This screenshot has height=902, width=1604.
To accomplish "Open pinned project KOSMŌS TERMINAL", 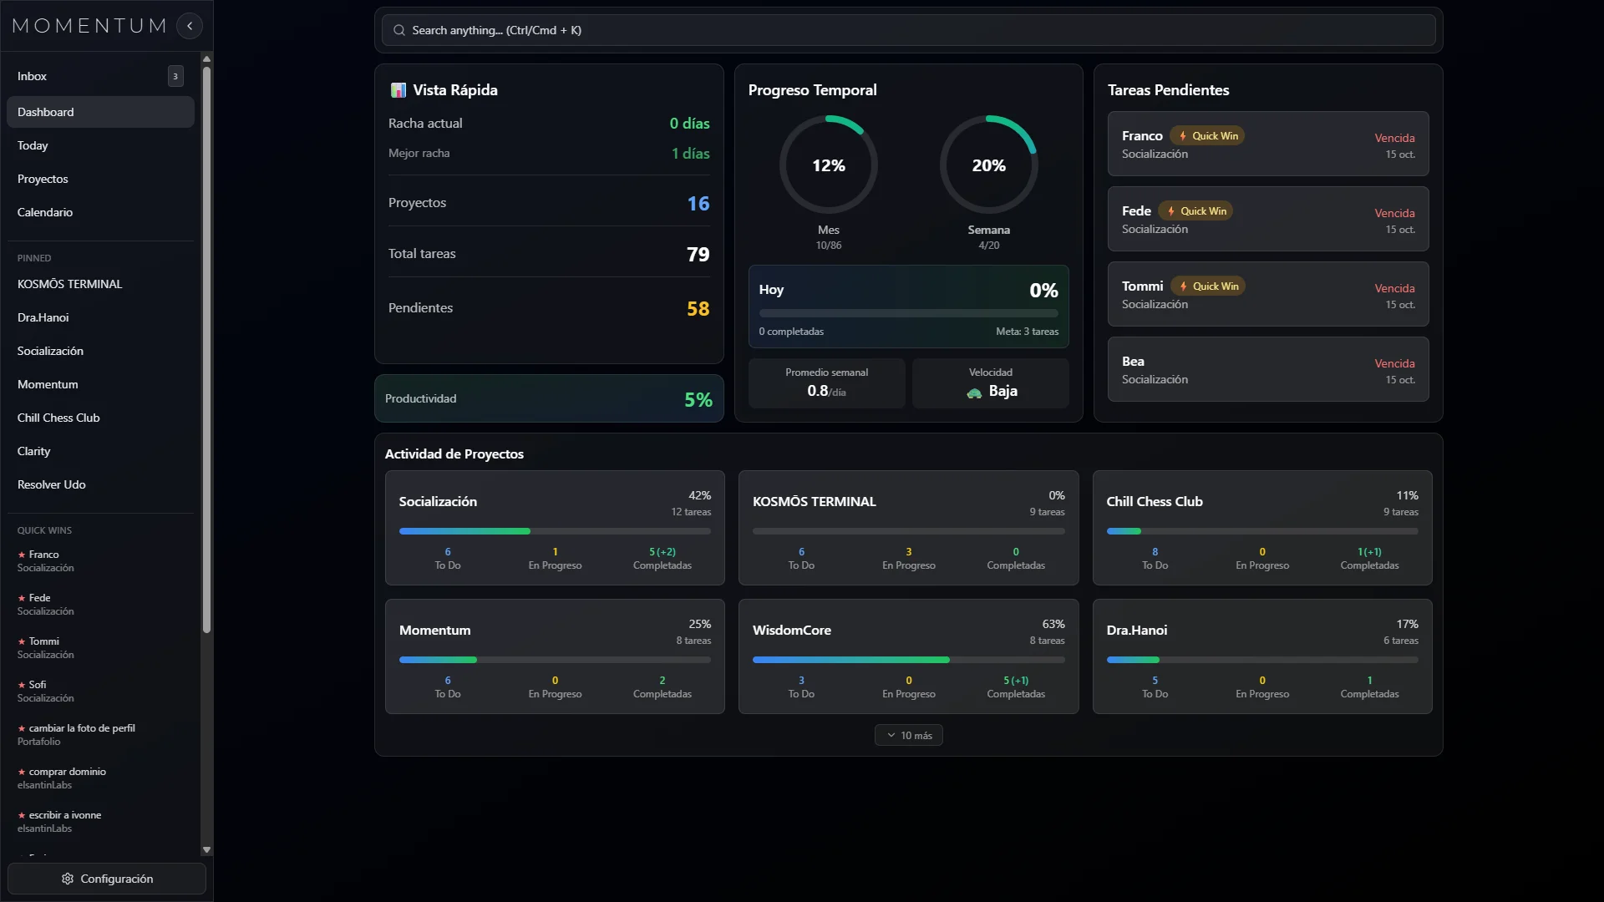I will 70,284.
